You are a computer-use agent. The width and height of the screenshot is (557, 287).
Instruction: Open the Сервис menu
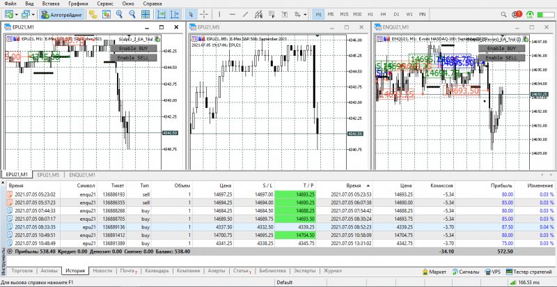point(105,3)
